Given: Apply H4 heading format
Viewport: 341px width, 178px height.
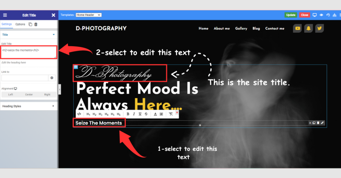Looking at the screenshot, I should pos(106,114).
